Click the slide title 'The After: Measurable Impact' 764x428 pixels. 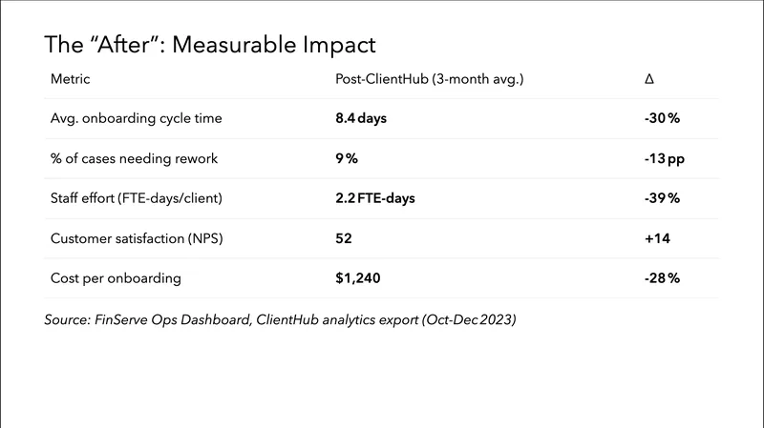pos(211,44)
